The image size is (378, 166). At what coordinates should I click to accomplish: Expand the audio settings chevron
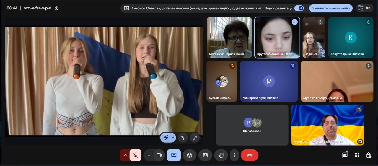125,155
